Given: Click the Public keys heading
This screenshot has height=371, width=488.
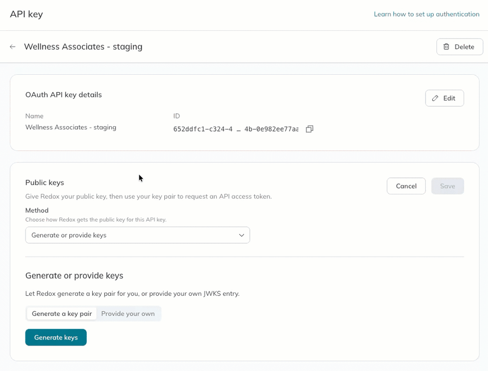Looking at the screenshot, I should 44,183.
